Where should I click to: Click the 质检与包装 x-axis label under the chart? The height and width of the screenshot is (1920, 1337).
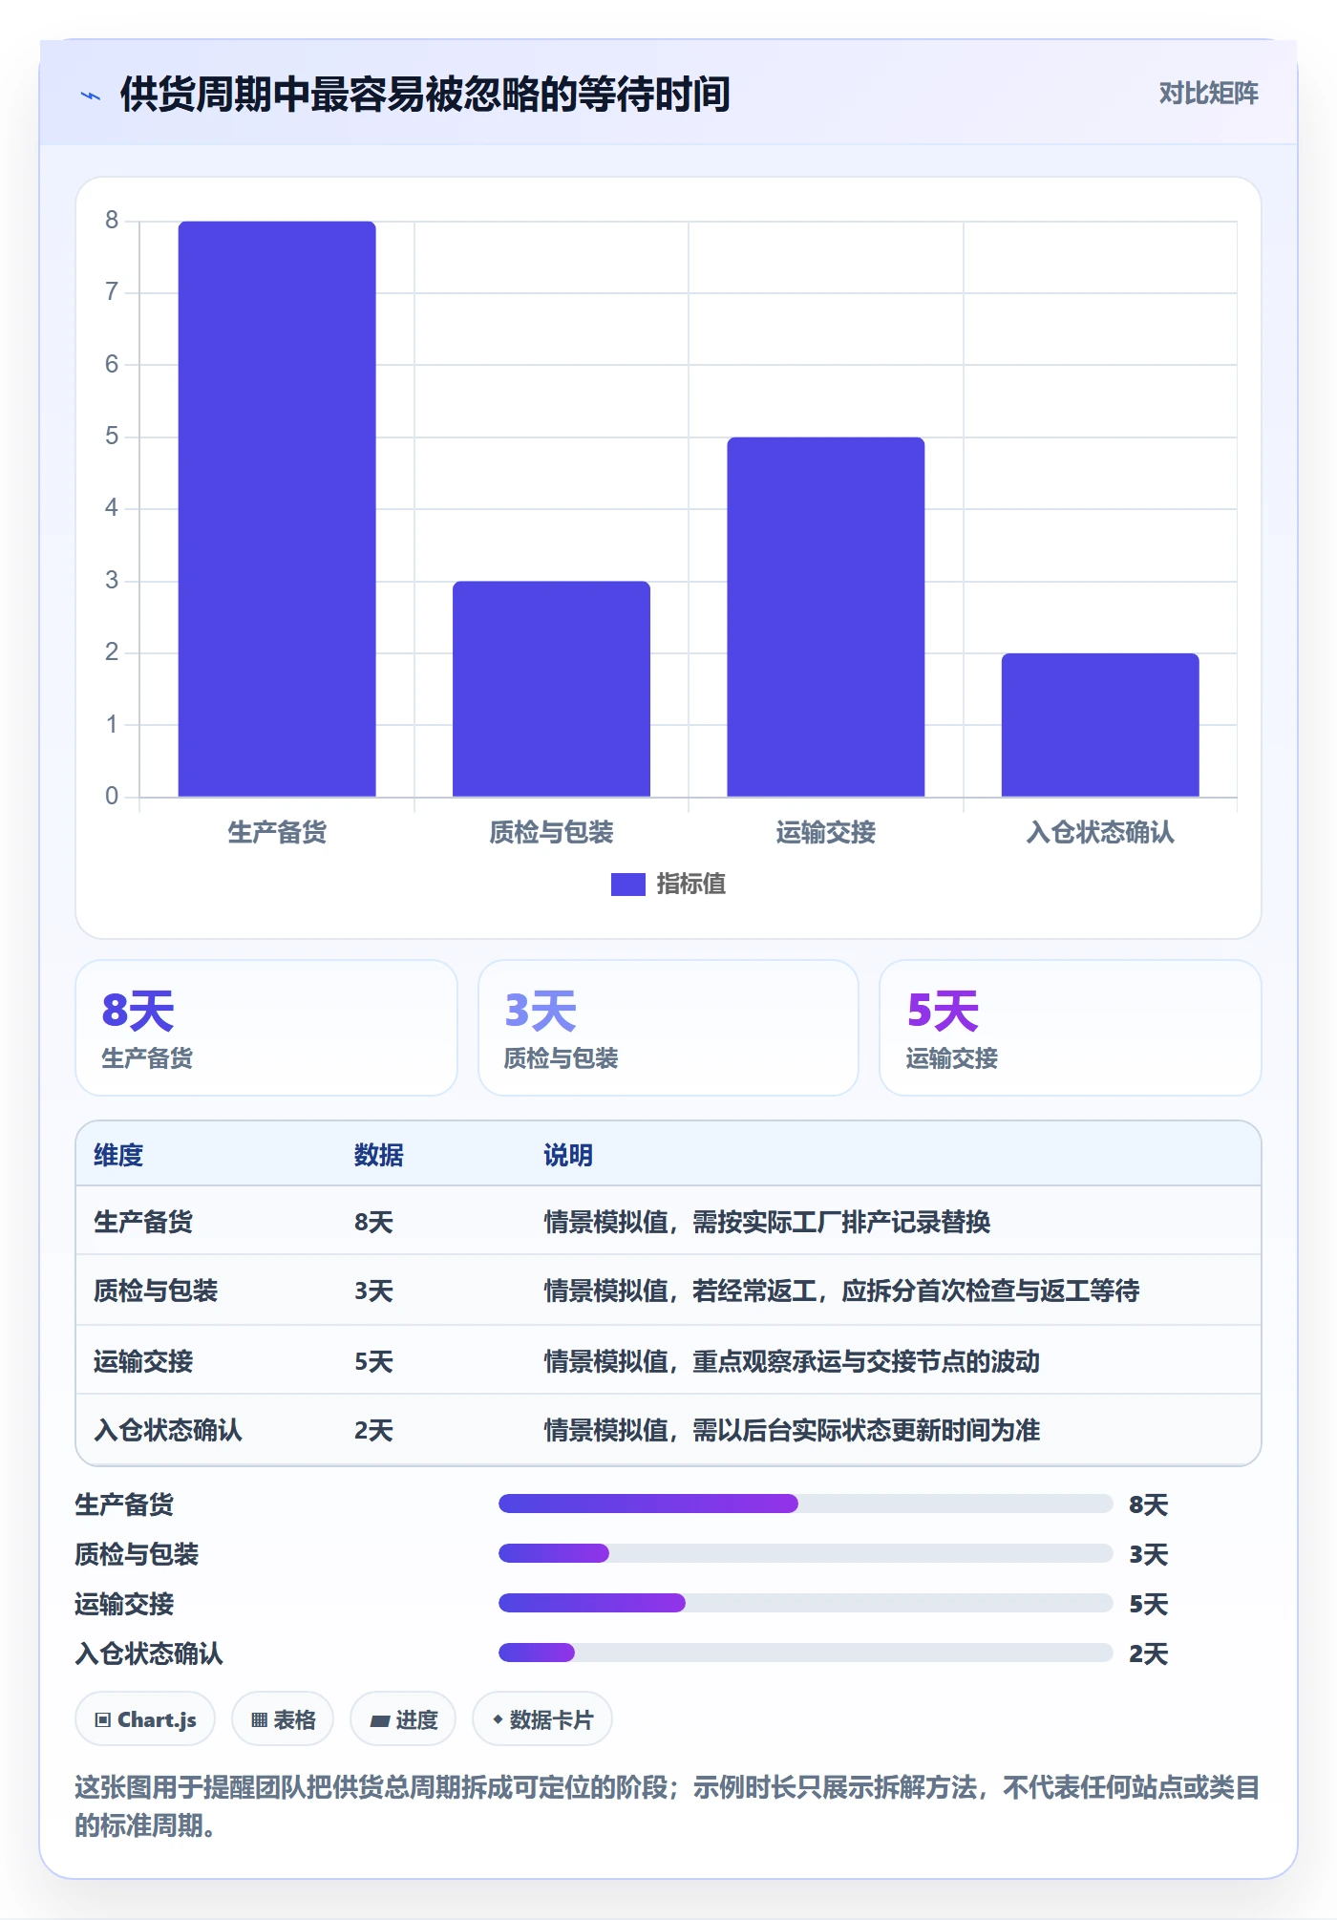tap(551, 833)
